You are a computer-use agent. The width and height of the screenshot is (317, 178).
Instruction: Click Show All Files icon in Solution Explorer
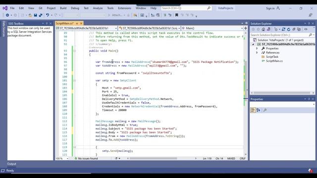(x=299, y=30)
